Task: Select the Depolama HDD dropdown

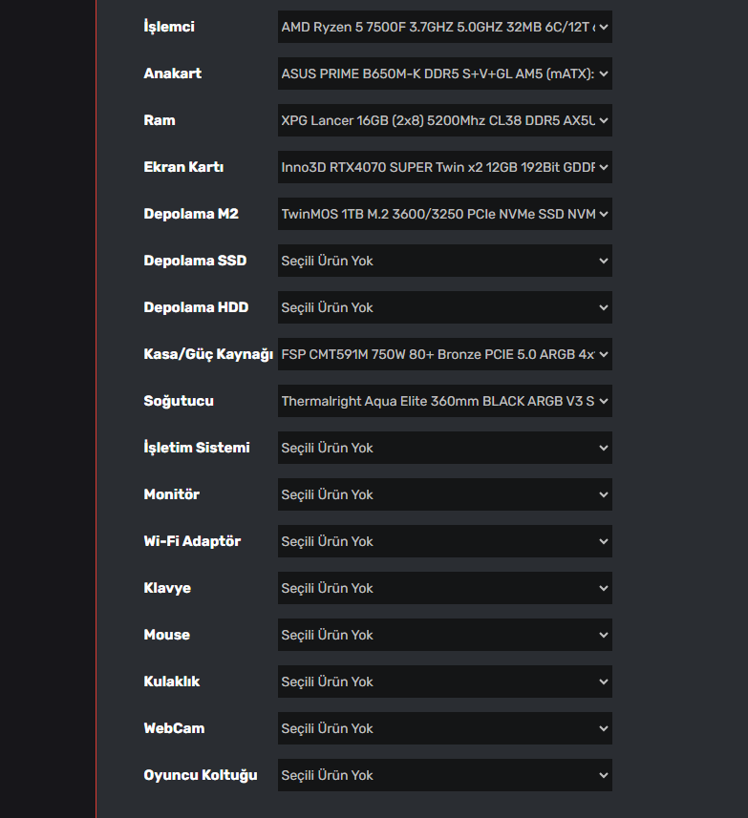Action: [444, 307]
